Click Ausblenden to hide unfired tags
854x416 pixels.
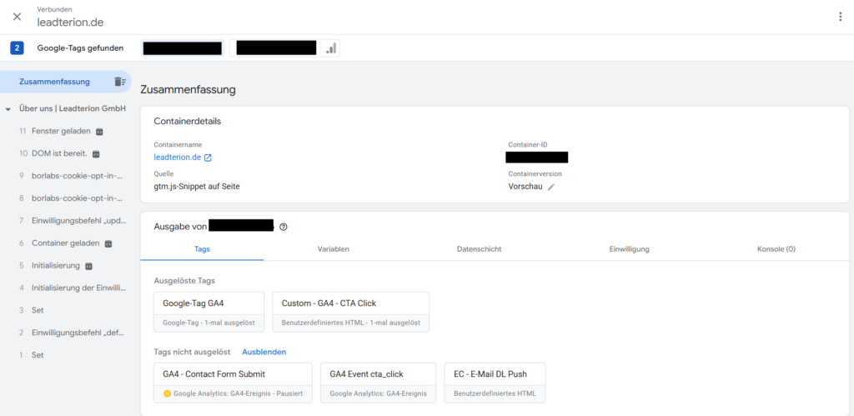point(264,352)
